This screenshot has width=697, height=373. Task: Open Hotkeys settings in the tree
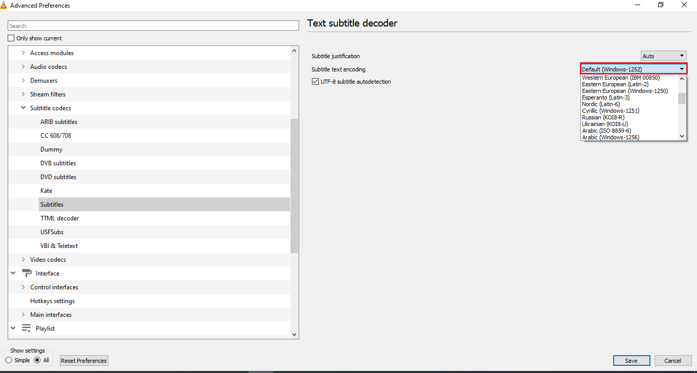click(52, 301)
